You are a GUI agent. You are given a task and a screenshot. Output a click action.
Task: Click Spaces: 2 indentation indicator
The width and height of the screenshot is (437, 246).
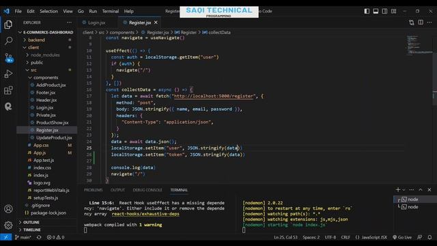tap(311, 237)
